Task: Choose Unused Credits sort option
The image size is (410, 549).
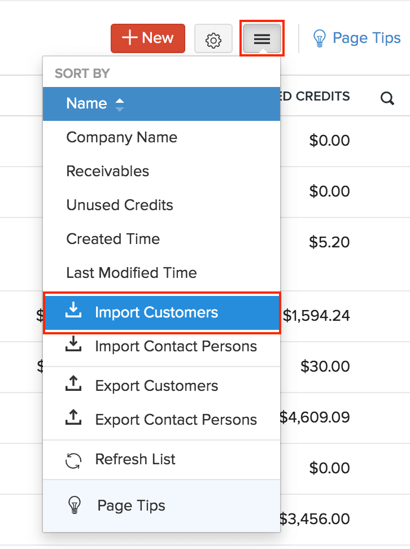Action: click(120, 205)
